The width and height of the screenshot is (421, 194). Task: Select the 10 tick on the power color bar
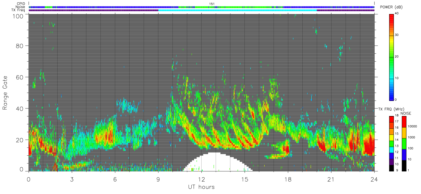pos(397,78)
